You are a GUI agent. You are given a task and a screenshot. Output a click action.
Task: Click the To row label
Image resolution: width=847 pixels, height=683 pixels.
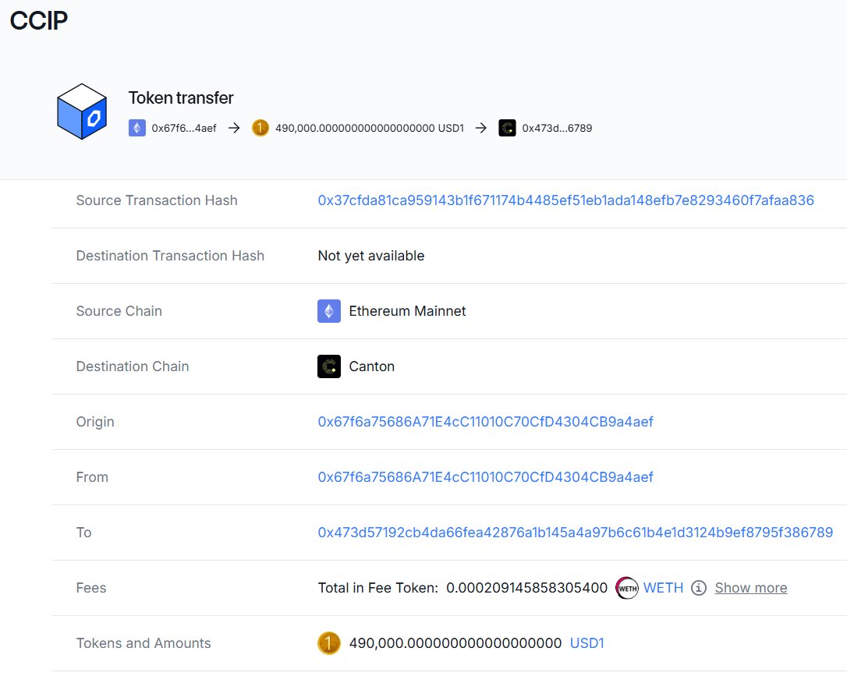point(83,533)
